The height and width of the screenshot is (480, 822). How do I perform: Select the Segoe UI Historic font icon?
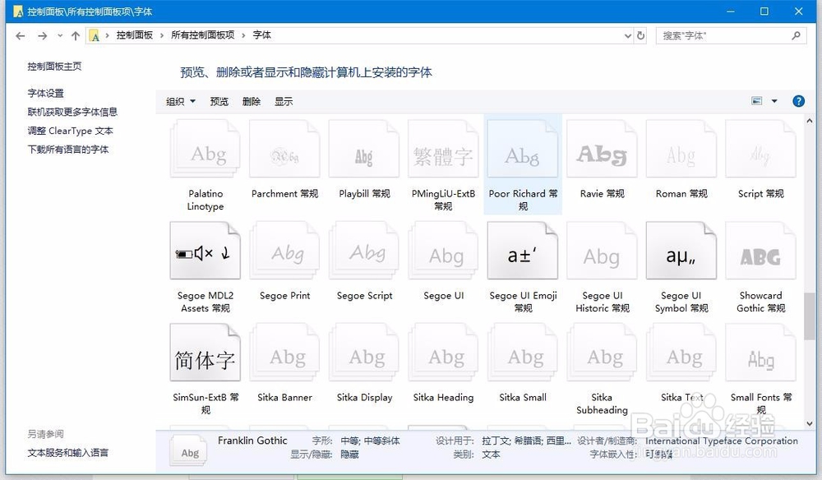[603, 251]
